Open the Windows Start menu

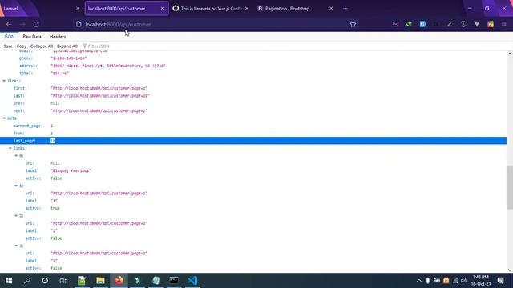[9, 281]
